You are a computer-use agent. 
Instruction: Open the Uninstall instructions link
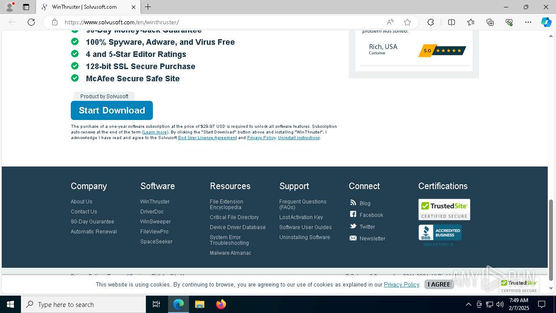299,138
